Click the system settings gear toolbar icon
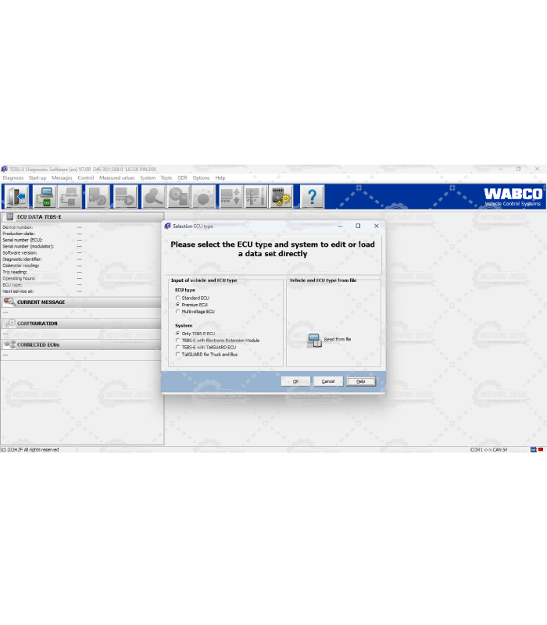 (x=281, y=197)
